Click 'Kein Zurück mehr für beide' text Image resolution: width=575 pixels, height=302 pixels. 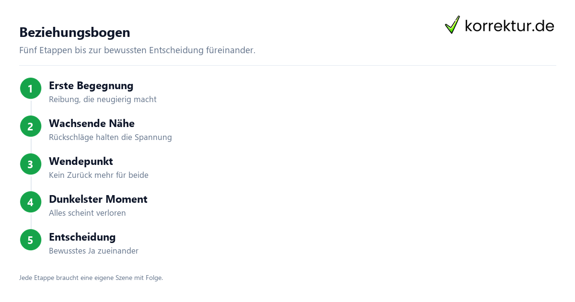[99, 175]
